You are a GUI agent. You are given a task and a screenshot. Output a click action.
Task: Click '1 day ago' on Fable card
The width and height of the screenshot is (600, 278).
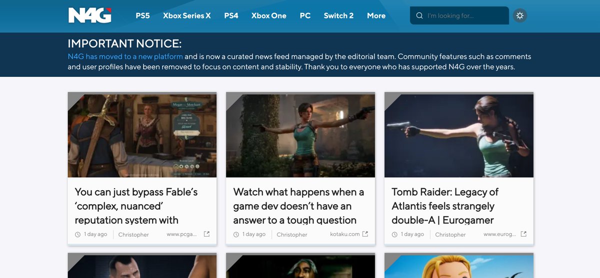point(95,234)
